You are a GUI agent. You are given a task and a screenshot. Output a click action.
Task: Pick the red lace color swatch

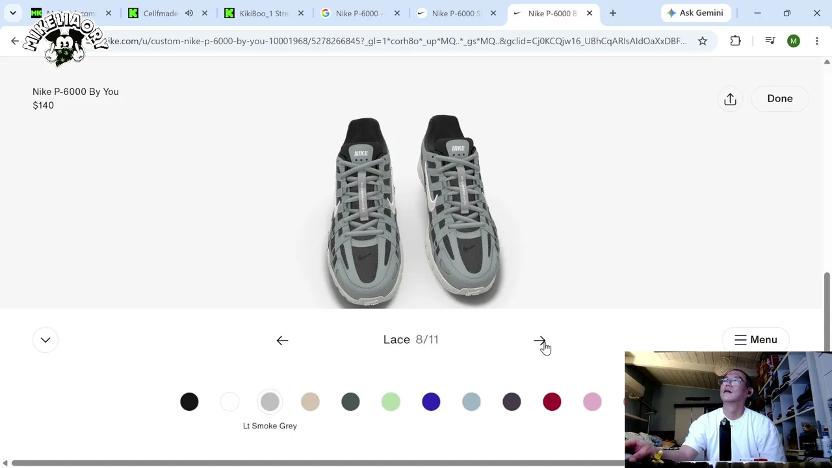tap(552, 402)
